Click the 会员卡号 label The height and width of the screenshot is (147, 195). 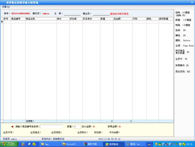point(8,132)
